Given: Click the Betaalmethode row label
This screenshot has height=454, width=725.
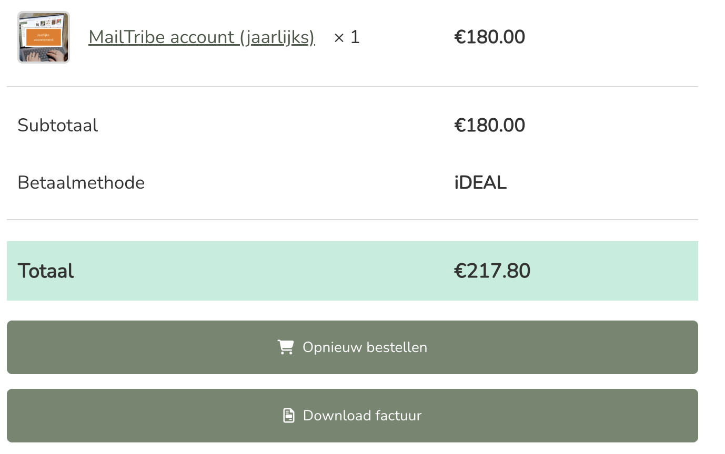Looking at the screenshot, I should tap(81, 182).
